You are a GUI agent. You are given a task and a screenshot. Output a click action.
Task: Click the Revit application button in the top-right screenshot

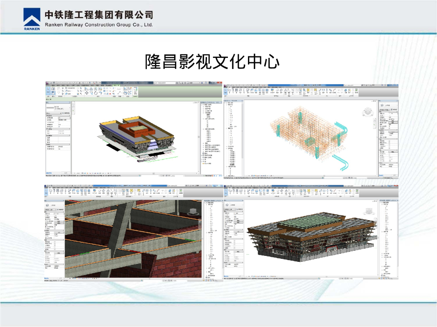click(x=225, y=86)
